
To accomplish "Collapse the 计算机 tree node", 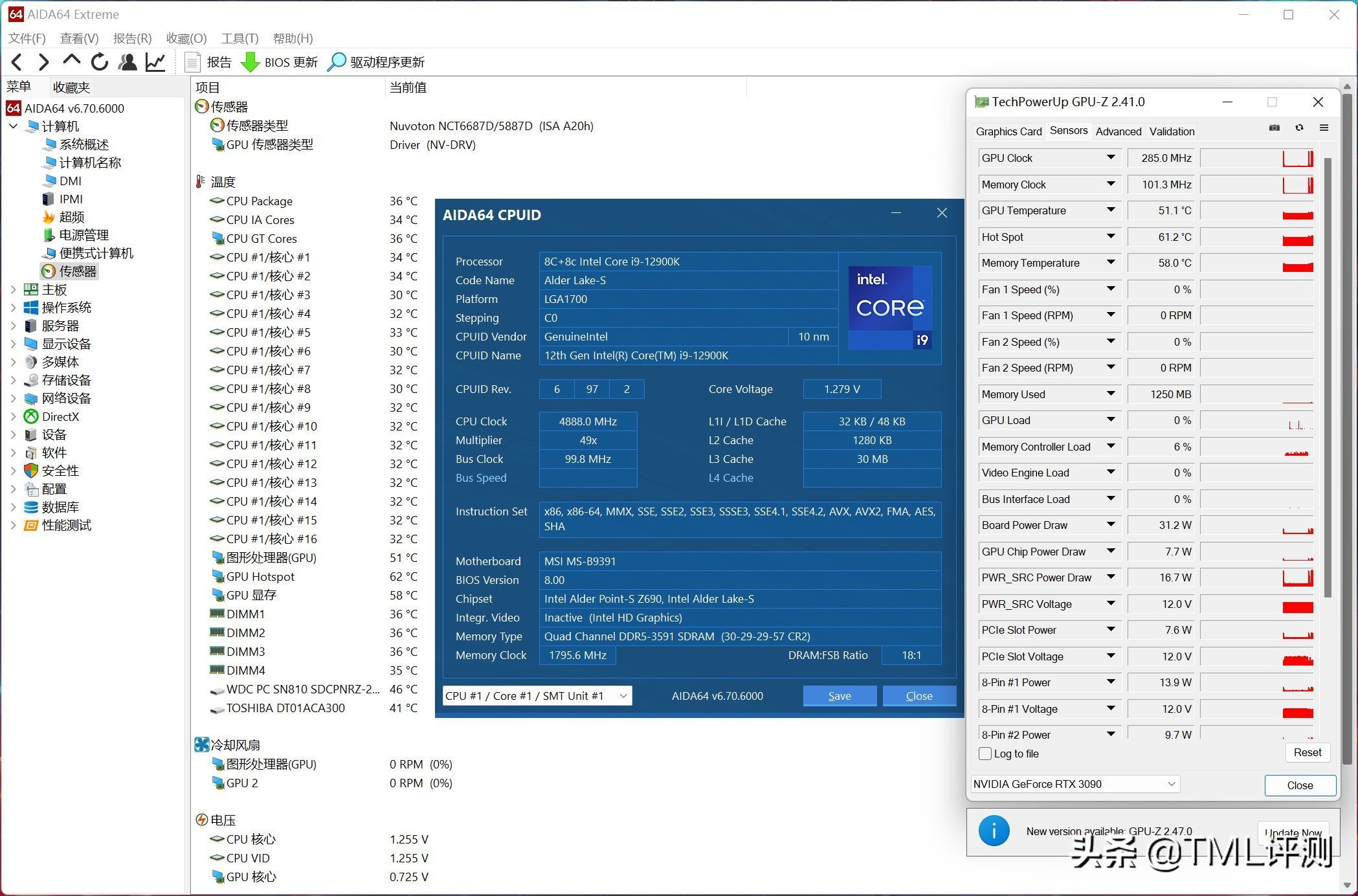I will point(14,126).
